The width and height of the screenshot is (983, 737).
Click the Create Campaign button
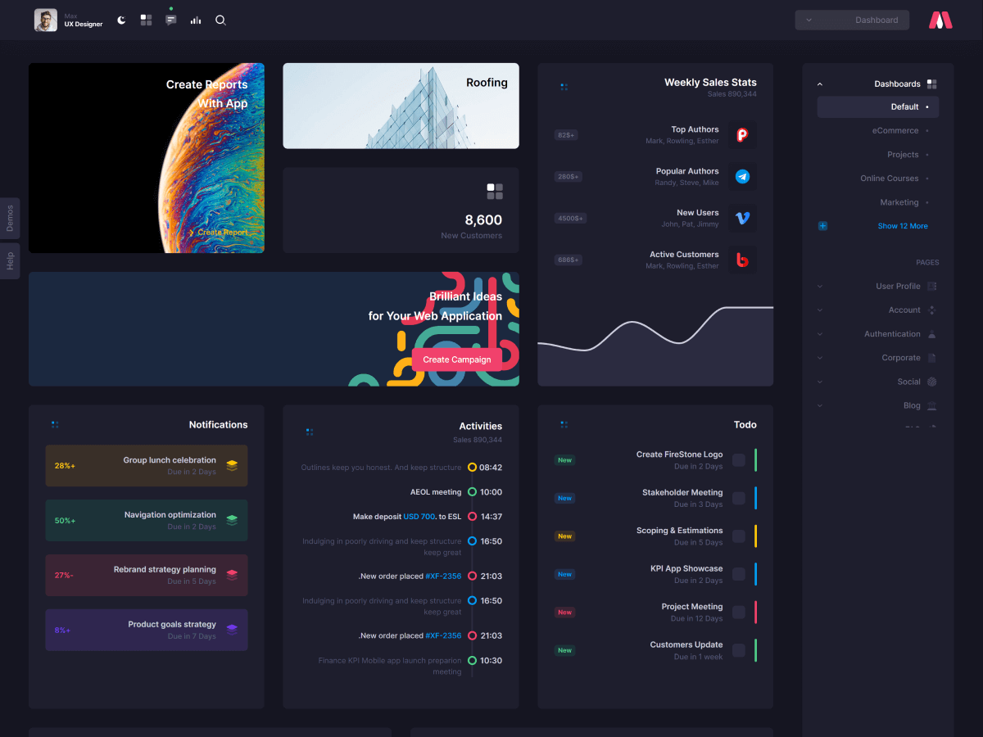coord(457,359)
